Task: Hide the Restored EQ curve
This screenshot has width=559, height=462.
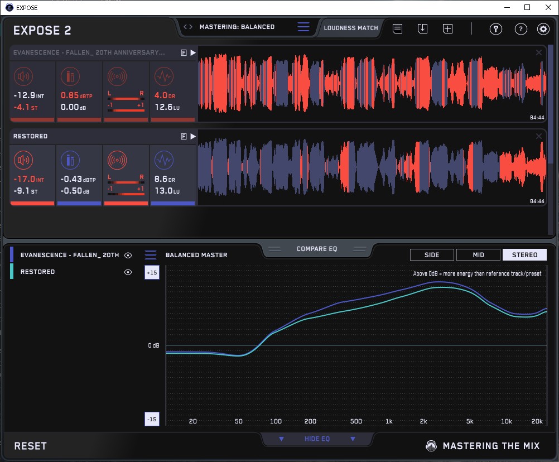Action: point(128,272)
